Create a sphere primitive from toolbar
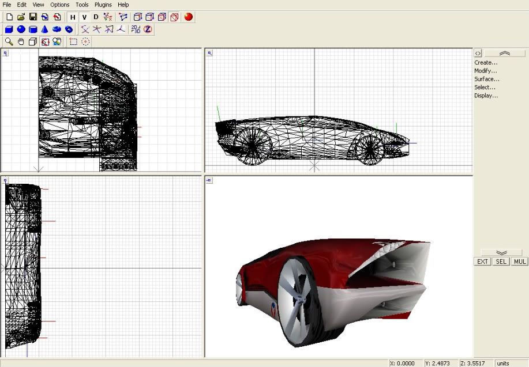529x367 pixels. tap(21, 29)
